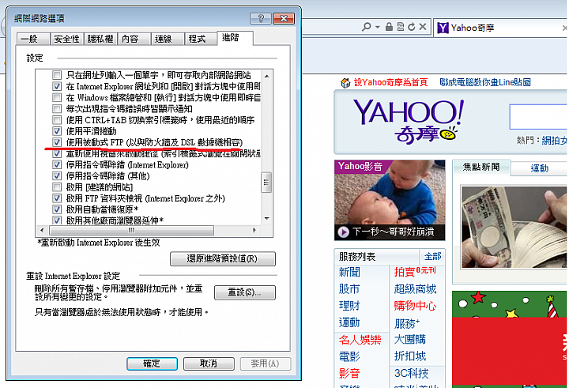Uncheck 停用指令碼除錯 (其他) checkbox

coord(57,176)
